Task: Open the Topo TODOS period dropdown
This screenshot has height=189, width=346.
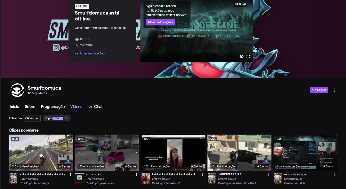Action: (x=57, y=118)
